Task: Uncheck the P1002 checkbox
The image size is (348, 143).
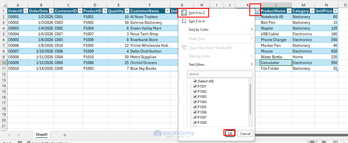Action: pos(195,92)
